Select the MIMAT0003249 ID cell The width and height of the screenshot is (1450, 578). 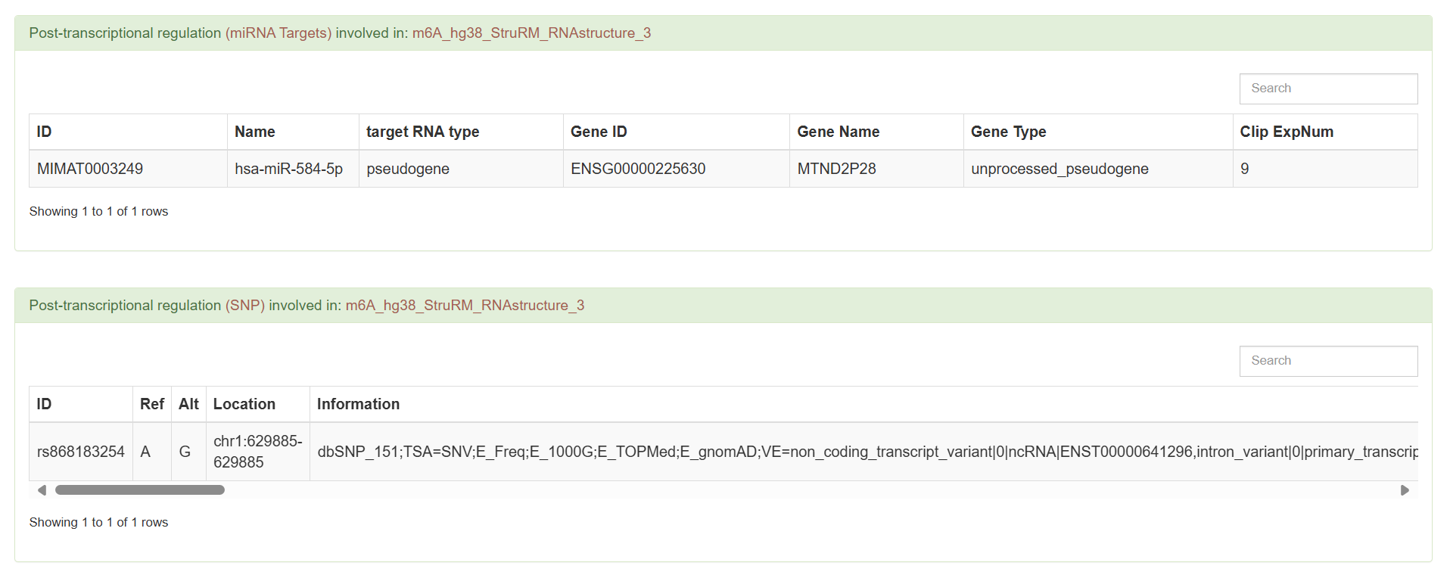(90, 169)
